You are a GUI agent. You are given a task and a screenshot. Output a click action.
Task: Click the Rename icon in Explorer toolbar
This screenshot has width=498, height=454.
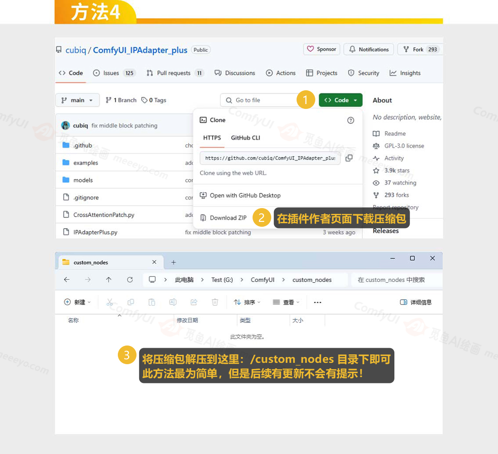coord(173,302)
